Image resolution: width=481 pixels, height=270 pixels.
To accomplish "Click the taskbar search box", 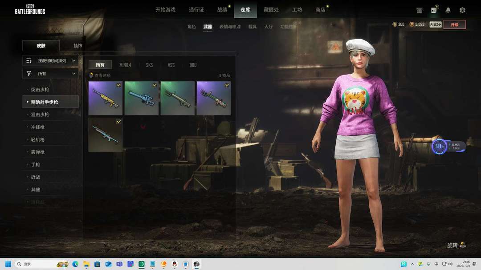I will [x=42, y=264].
